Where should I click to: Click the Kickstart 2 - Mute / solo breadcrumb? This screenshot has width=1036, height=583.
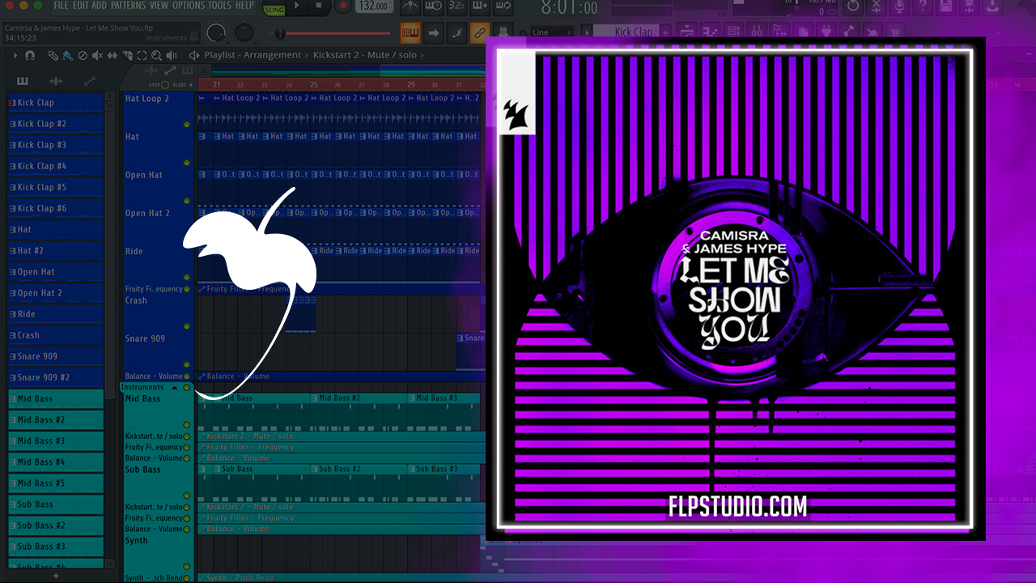point(365,55)
